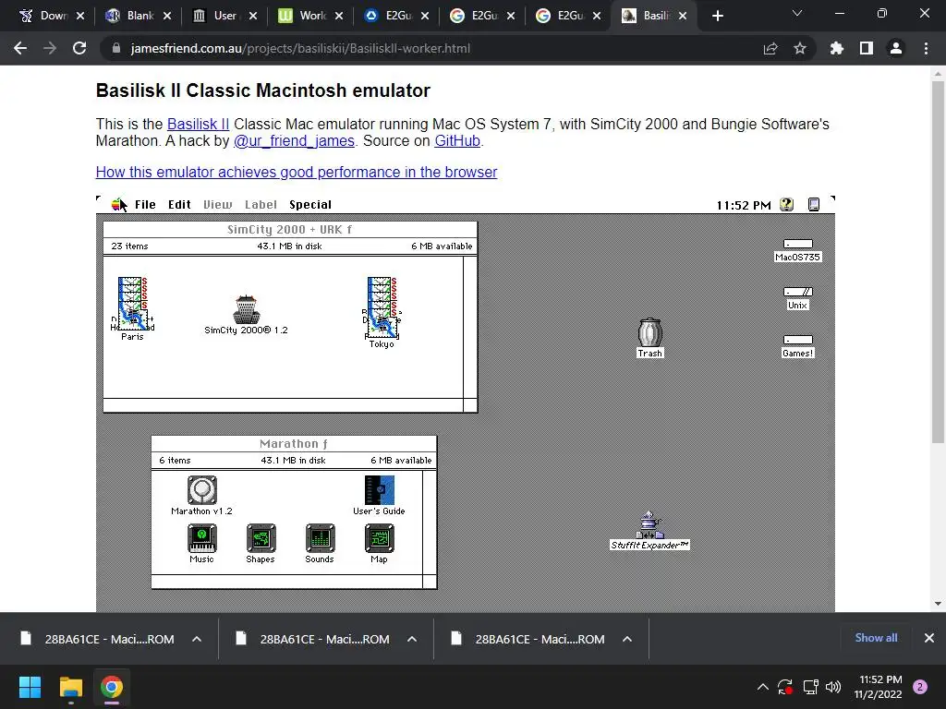
Task: Open the Label menu in Mac OS
Action: [x=261, y=204]
